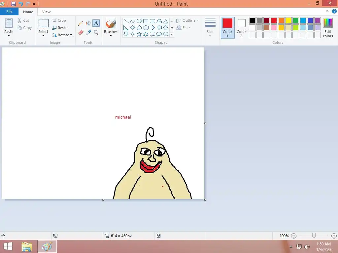This screenshot has height=253, width=338.
Task: Choose the Cloud callout shape
Action: (166, 34)
